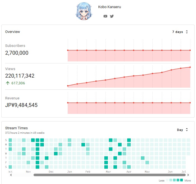Open the Day grouping dropdown
The width and height of the screenshot is (196, 184).
182,130
